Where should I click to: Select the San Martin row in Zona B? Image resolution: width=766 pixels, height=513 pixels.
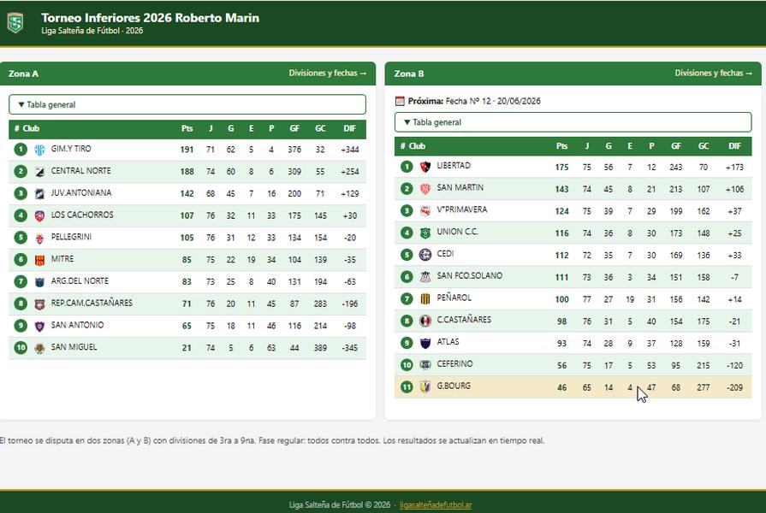pos(573,189)
